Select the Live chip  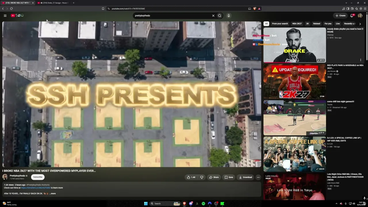(338, 24)
